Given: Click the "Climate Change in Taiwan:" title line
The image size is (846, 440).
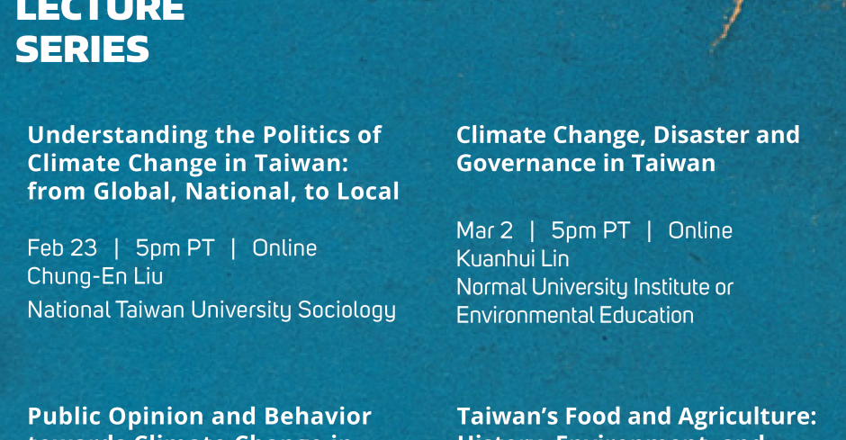Looking at the screenshot, I should tap(188, 163).
